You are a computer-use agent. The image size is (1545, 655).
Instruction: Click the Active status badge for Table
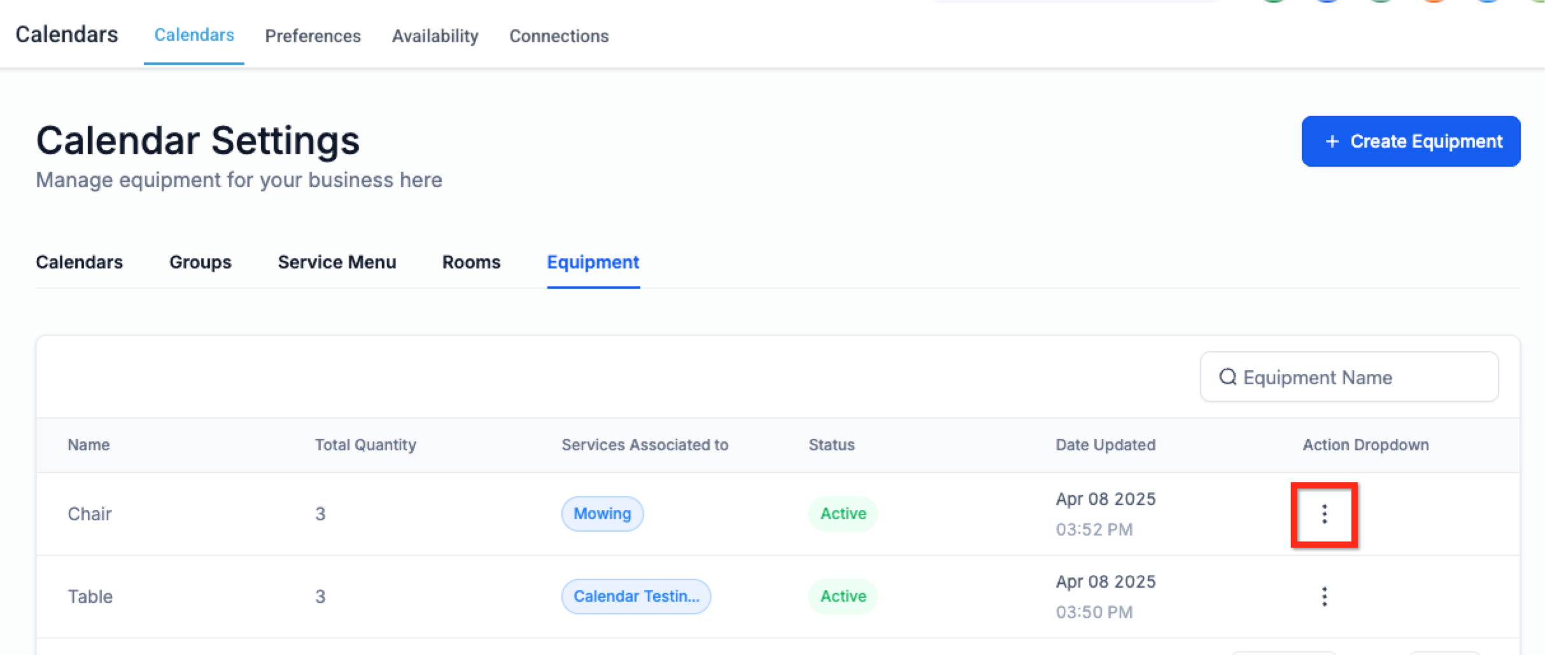coord(843,596)
